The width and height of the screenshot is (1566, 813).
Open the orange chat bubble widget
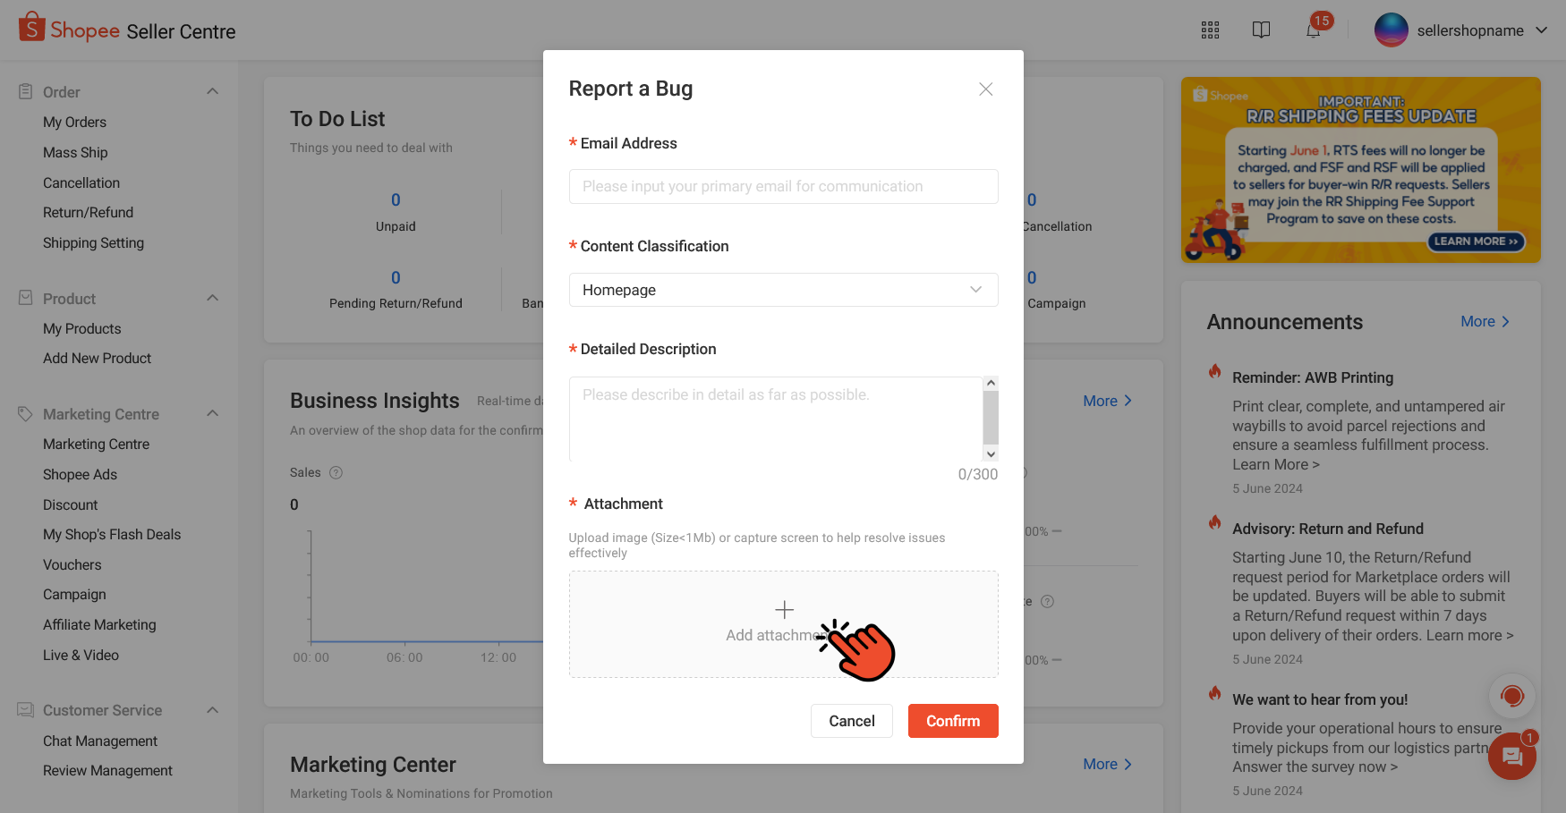1511,757
